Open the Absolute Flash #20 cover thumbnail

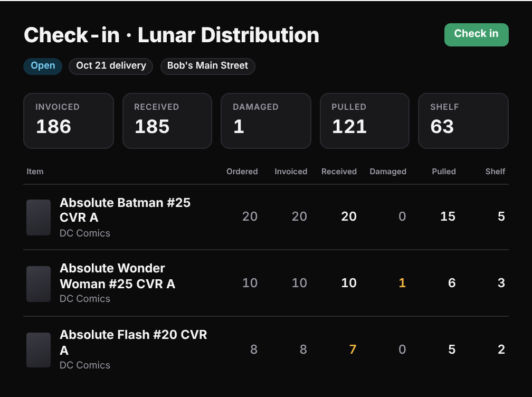coord(39,350)
